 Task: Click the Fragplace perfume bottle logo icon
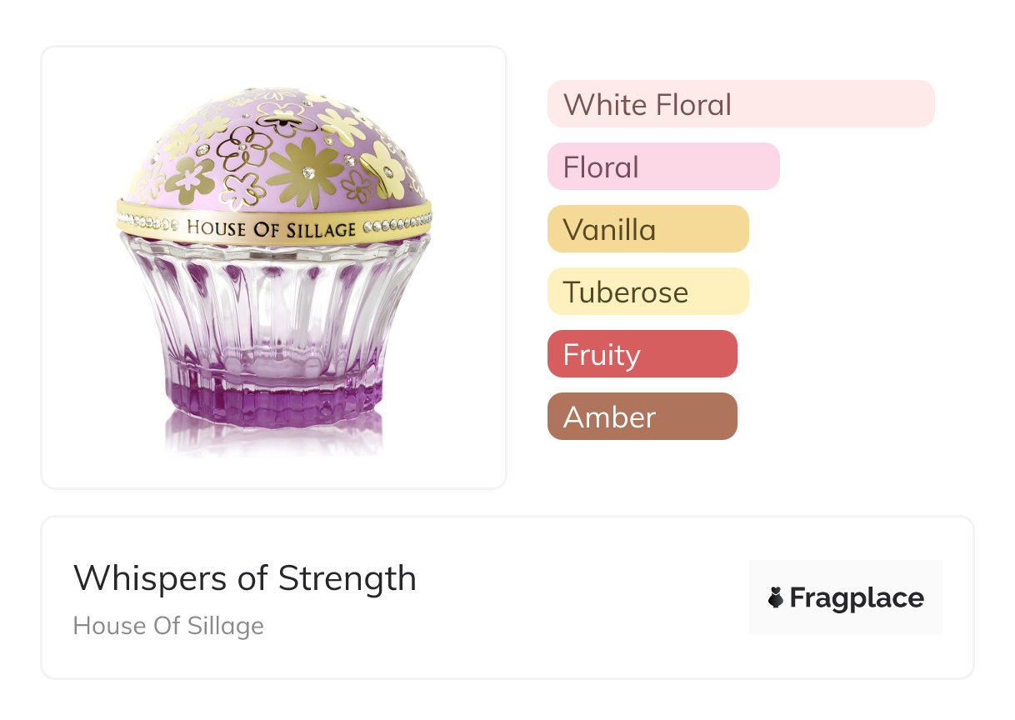click(x=776, y=597)
